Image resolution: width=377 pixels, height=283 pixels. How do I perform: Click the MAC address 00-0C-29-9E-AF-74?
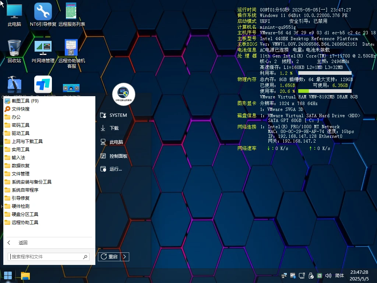(x=302, y=132)
